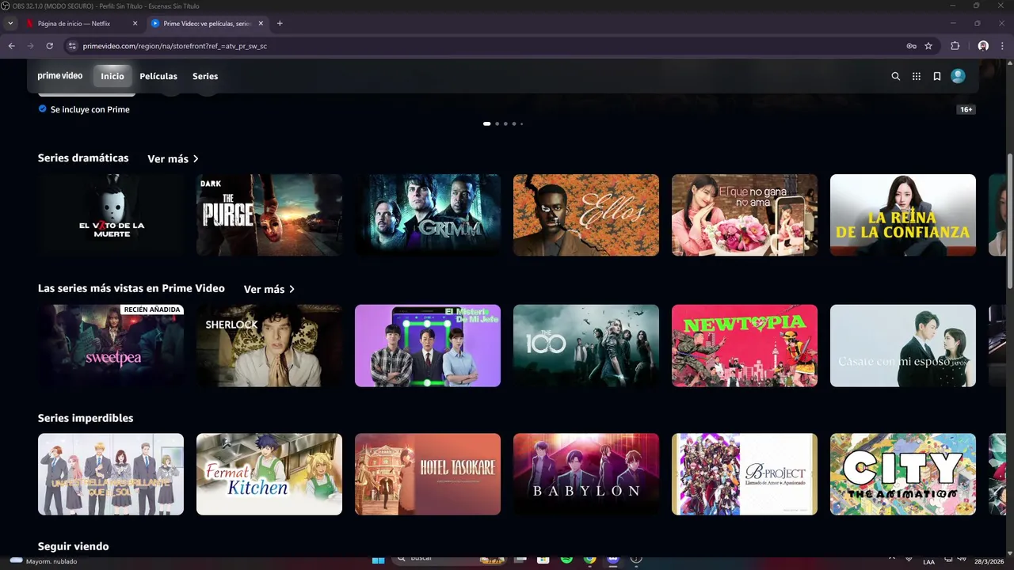Open El Vato de la Muerte thumbnail
Image resolution: width=1014 pixels, height=570 pixels.
click(x=111, y=215)
